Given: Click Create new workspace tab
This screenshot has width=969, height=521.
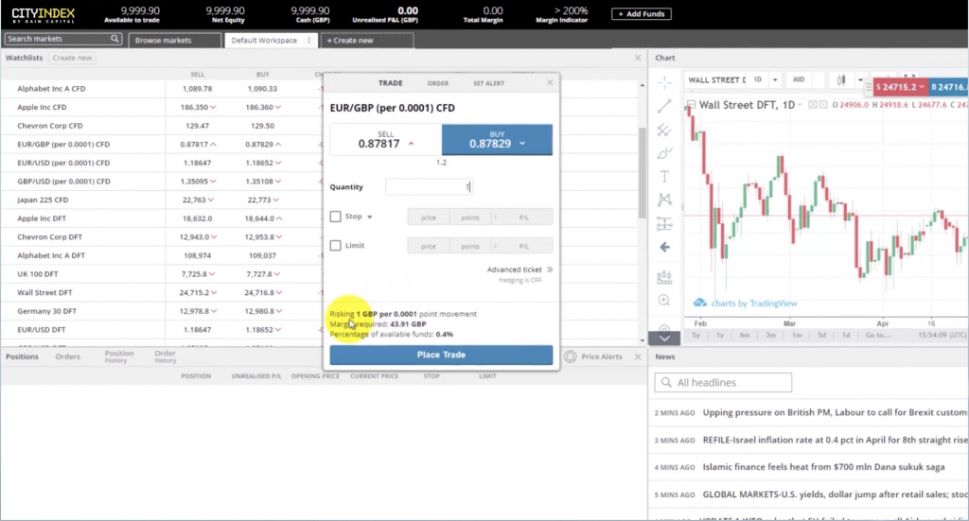Looking at the screenshot, I should 367,40.
